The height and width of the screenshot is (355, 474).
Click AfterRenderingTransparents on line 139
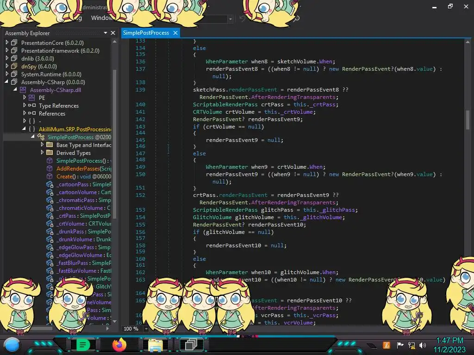point(293,97)
